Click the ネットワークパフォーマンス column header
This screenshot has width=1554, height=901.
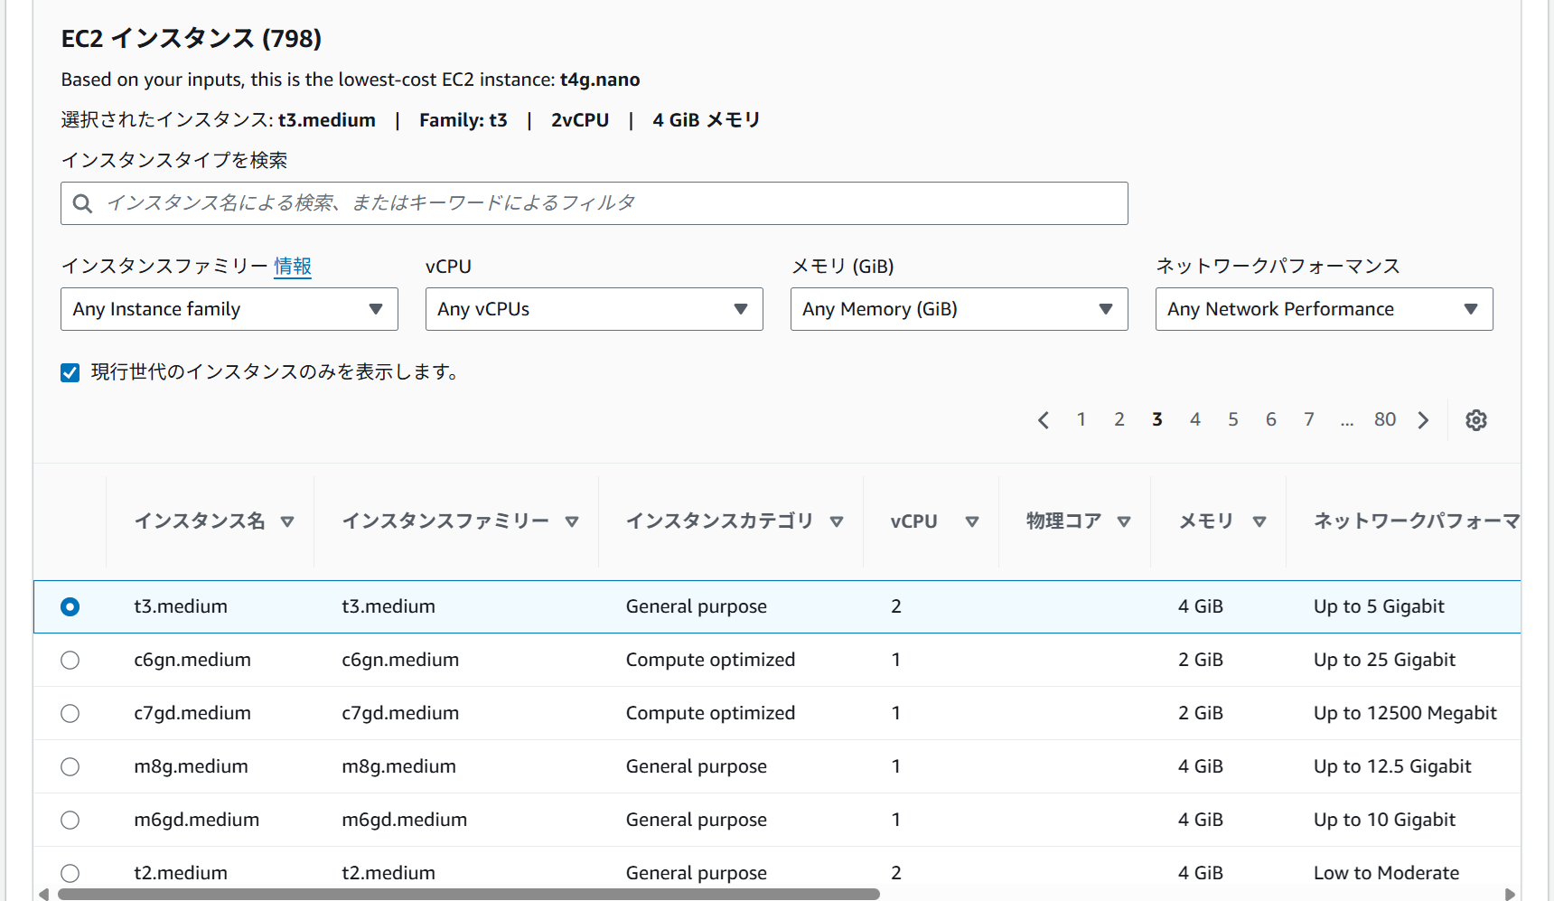click(1417, 521)
